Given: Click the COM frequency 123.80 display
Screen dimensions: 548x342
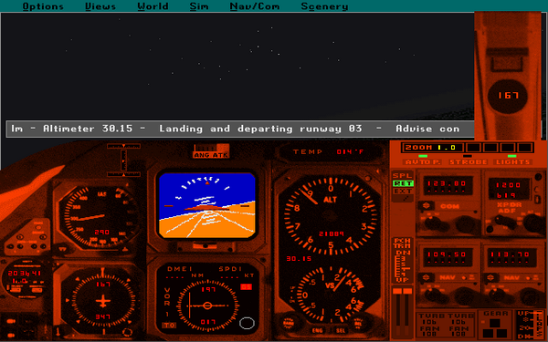Looking at the screenshot, I should coord(448,185).
